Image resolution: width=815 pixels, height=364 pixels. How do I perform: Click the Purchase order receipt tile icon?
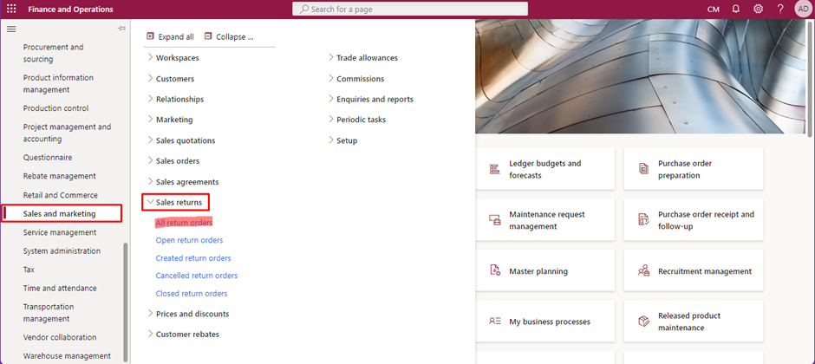(x=643, y=219)
